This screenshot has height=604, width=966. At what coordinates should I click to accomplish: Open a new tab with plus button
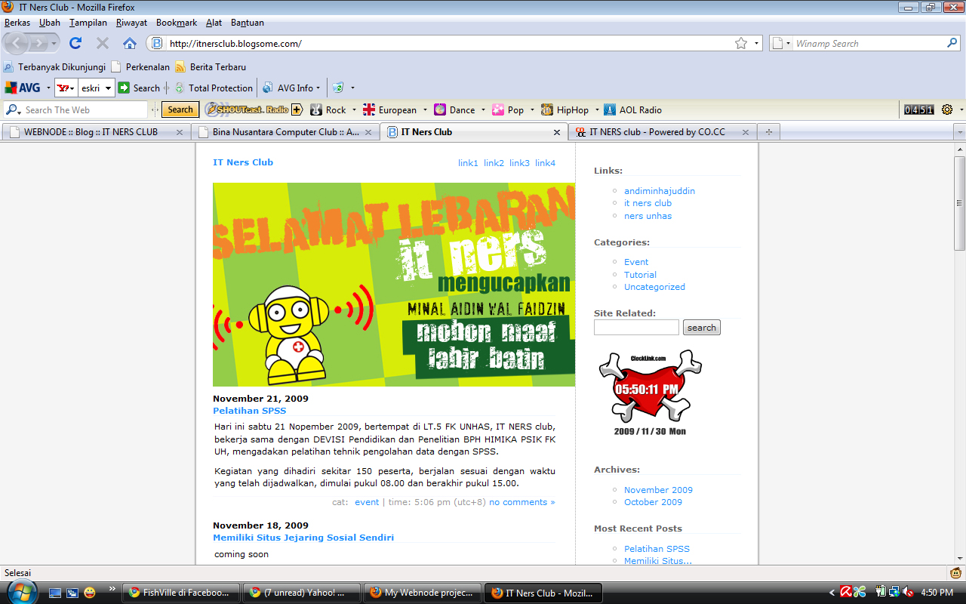click(x=769, y=131)
